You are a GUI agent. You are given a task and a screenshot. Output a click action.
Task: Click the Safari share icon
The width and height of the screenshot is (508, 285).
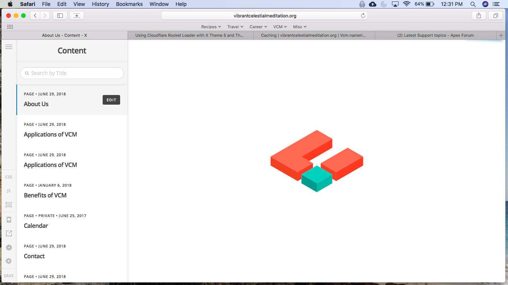479,16
